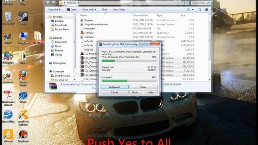Change view using the Explorer views icon
The width and height of the screenshot is (258, 145).
pos(188,10)
